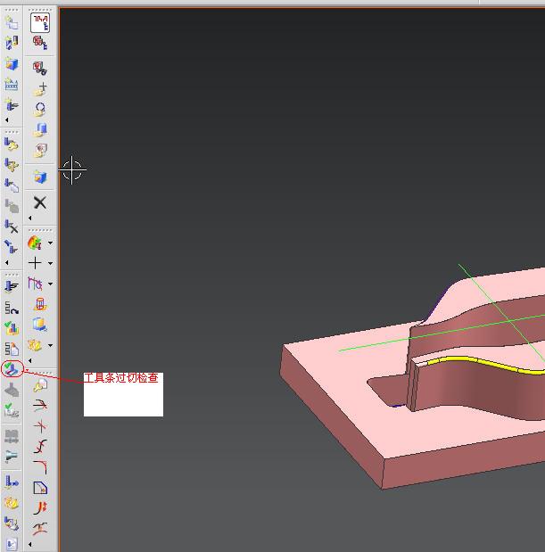The width and height of the screenshot is (545, 552).
Task: Click the Trim Curve icon
Action: (40, 405)
